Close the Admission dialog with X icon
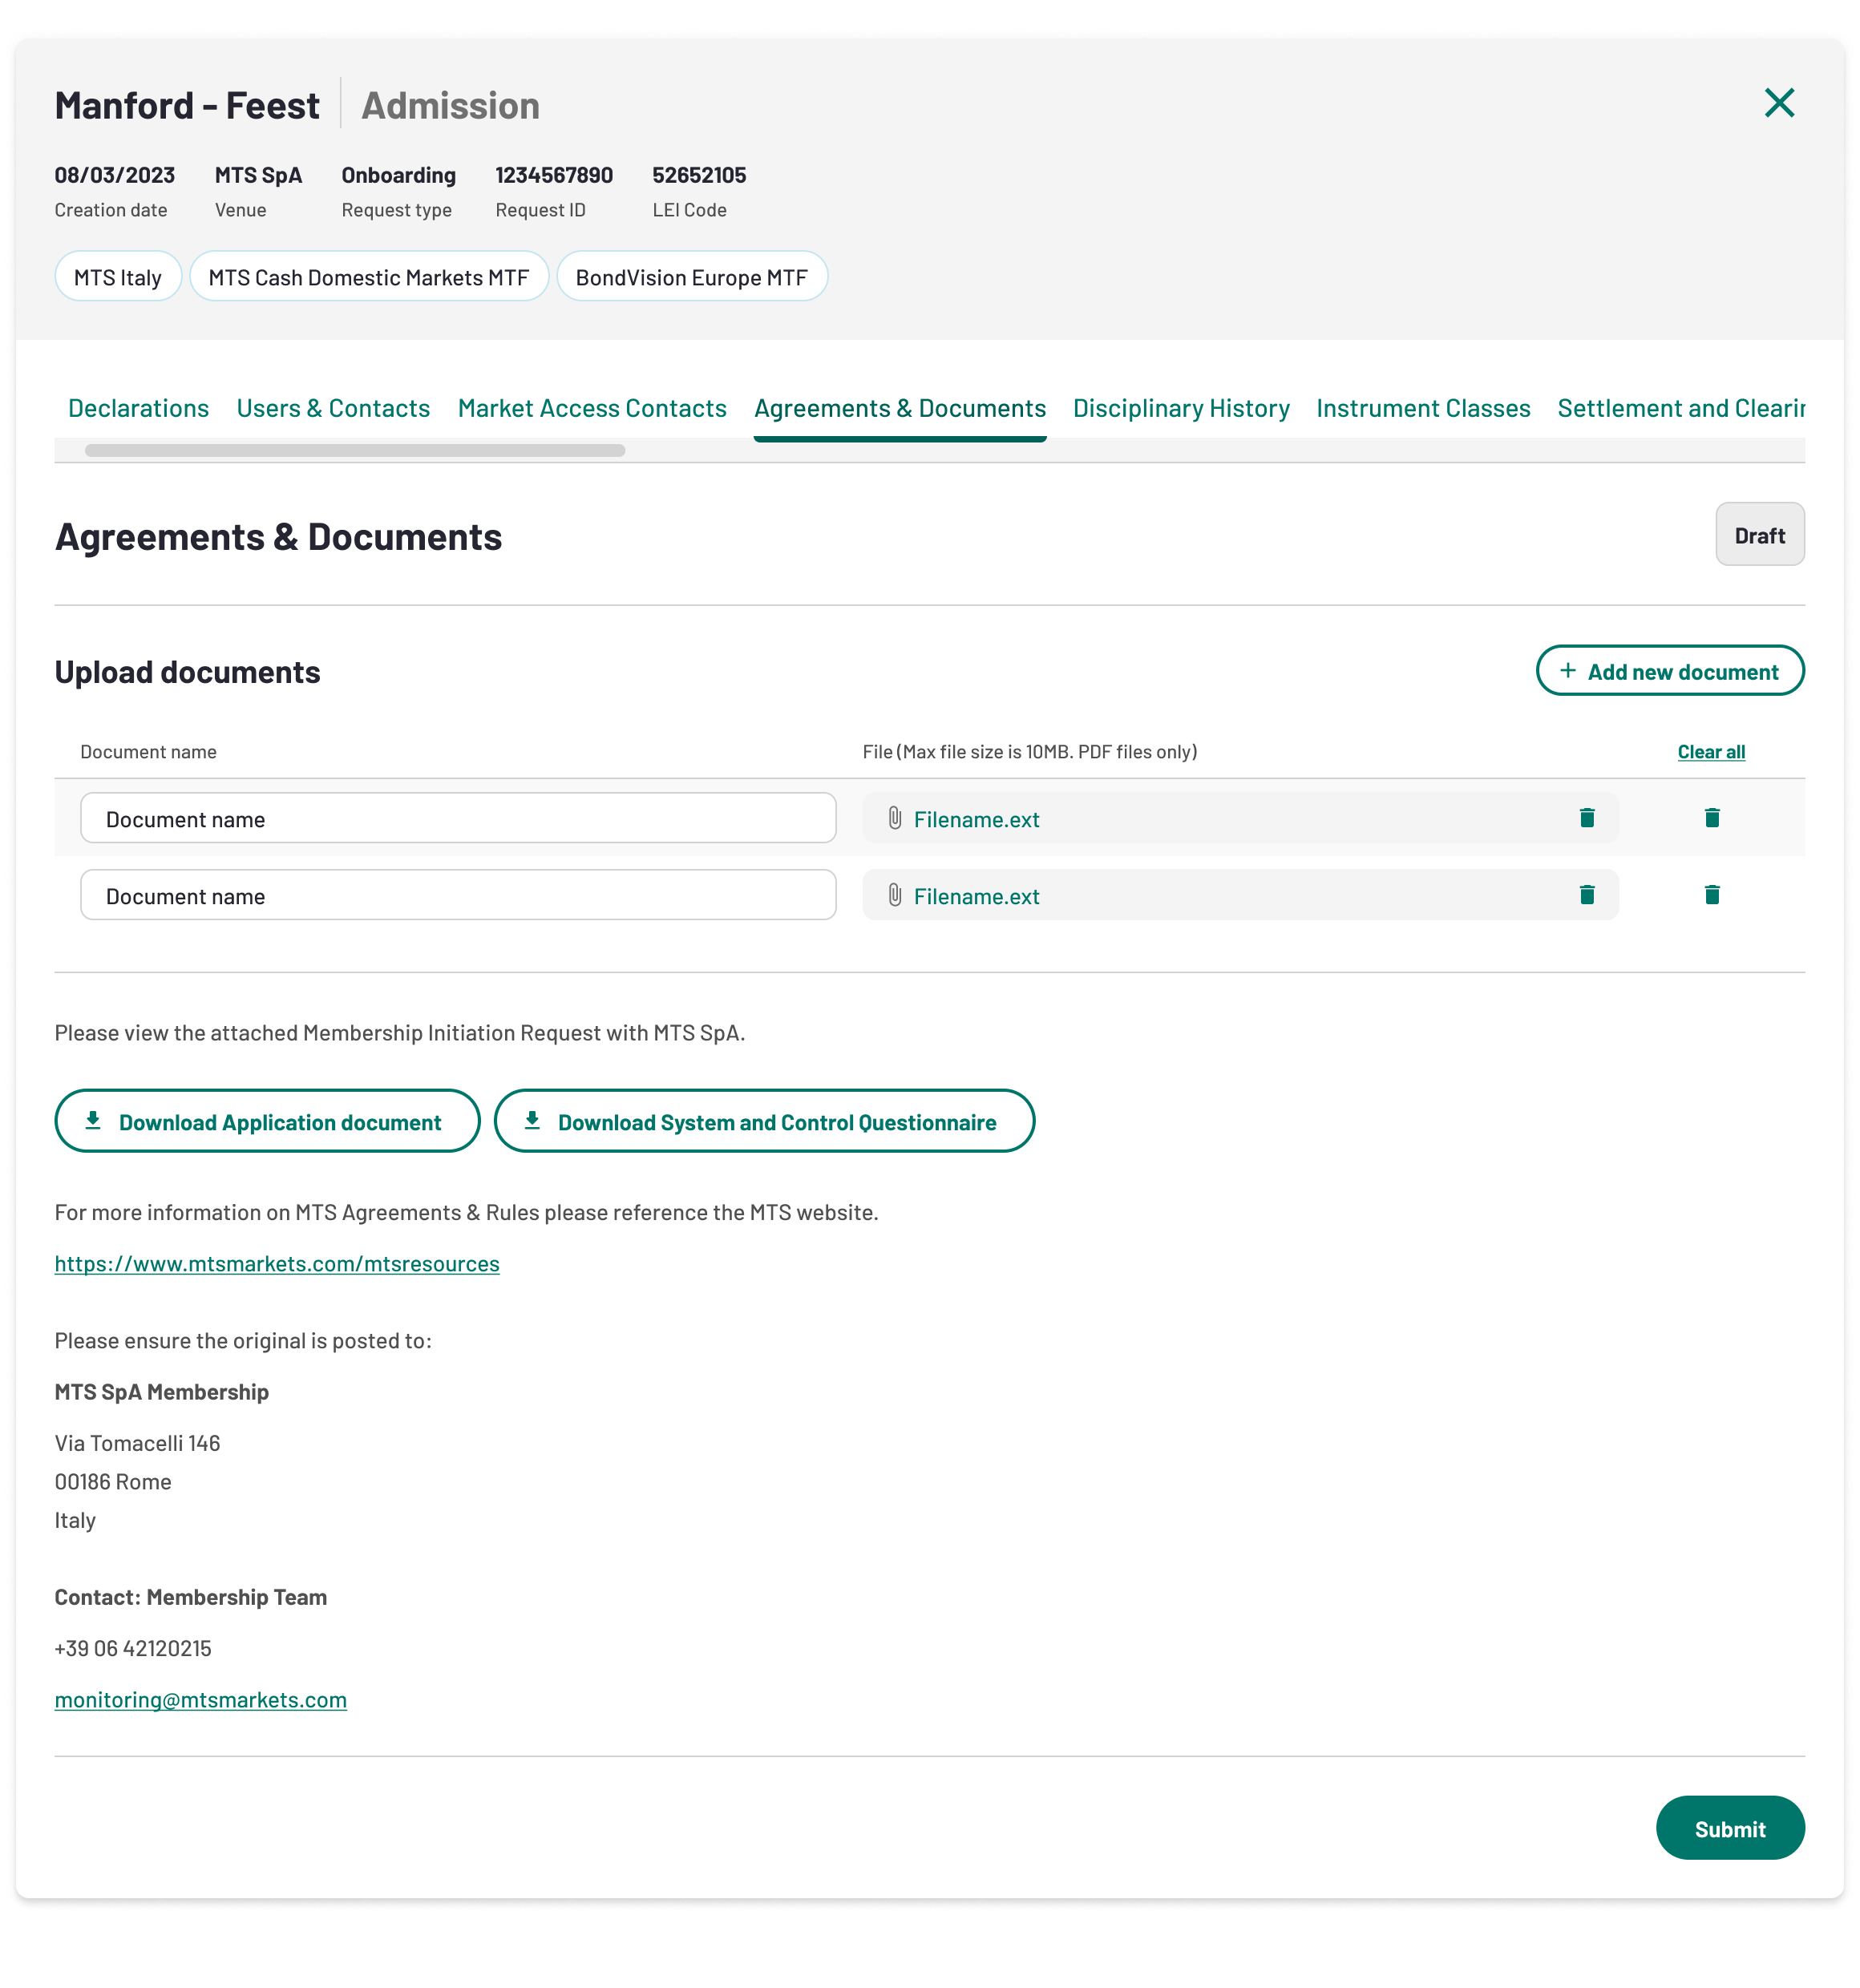This screenshot has width=1860, height=1988. click(x=1779, y=103)
